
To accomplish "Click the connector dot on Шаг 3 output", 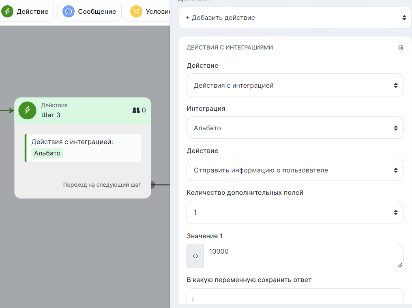I will pos(152,185).
